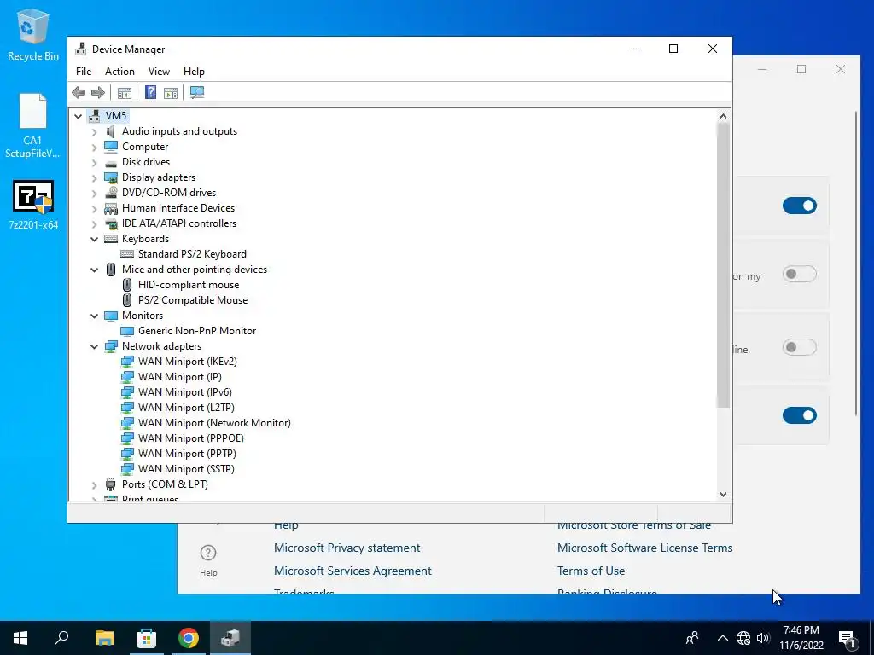The image size is (874, 655).
Task: Select WAN Miniport (Network Monitor) entry
Action: [214, 423]
